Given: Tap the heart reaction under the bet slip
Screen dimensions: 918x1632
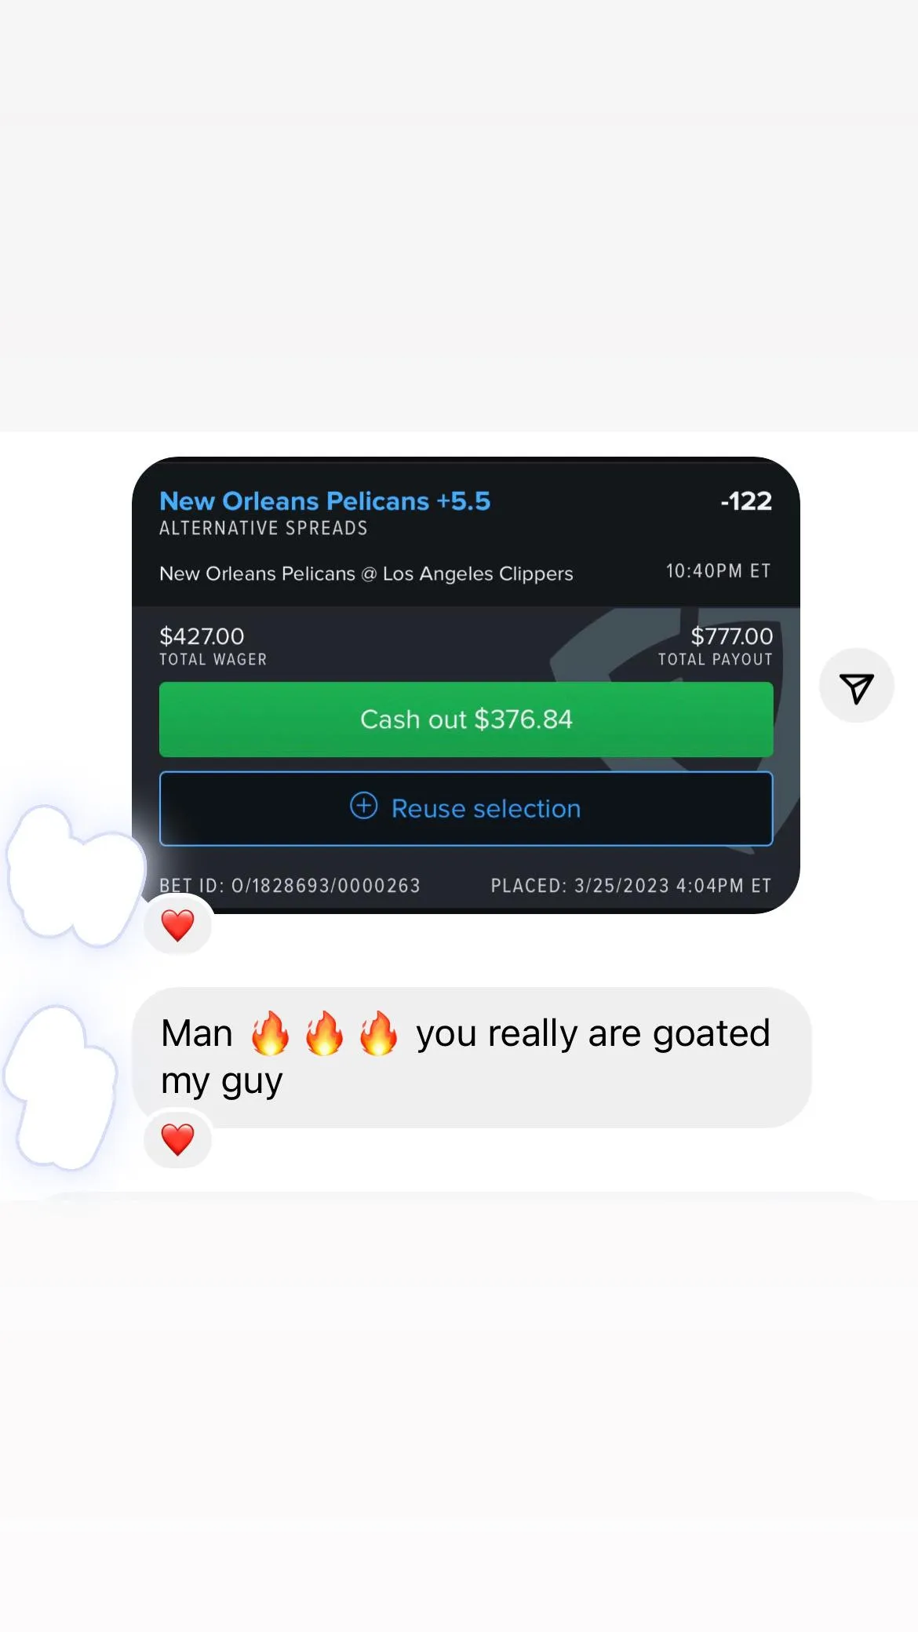Looking at the screenshot, I should point(178,925).
